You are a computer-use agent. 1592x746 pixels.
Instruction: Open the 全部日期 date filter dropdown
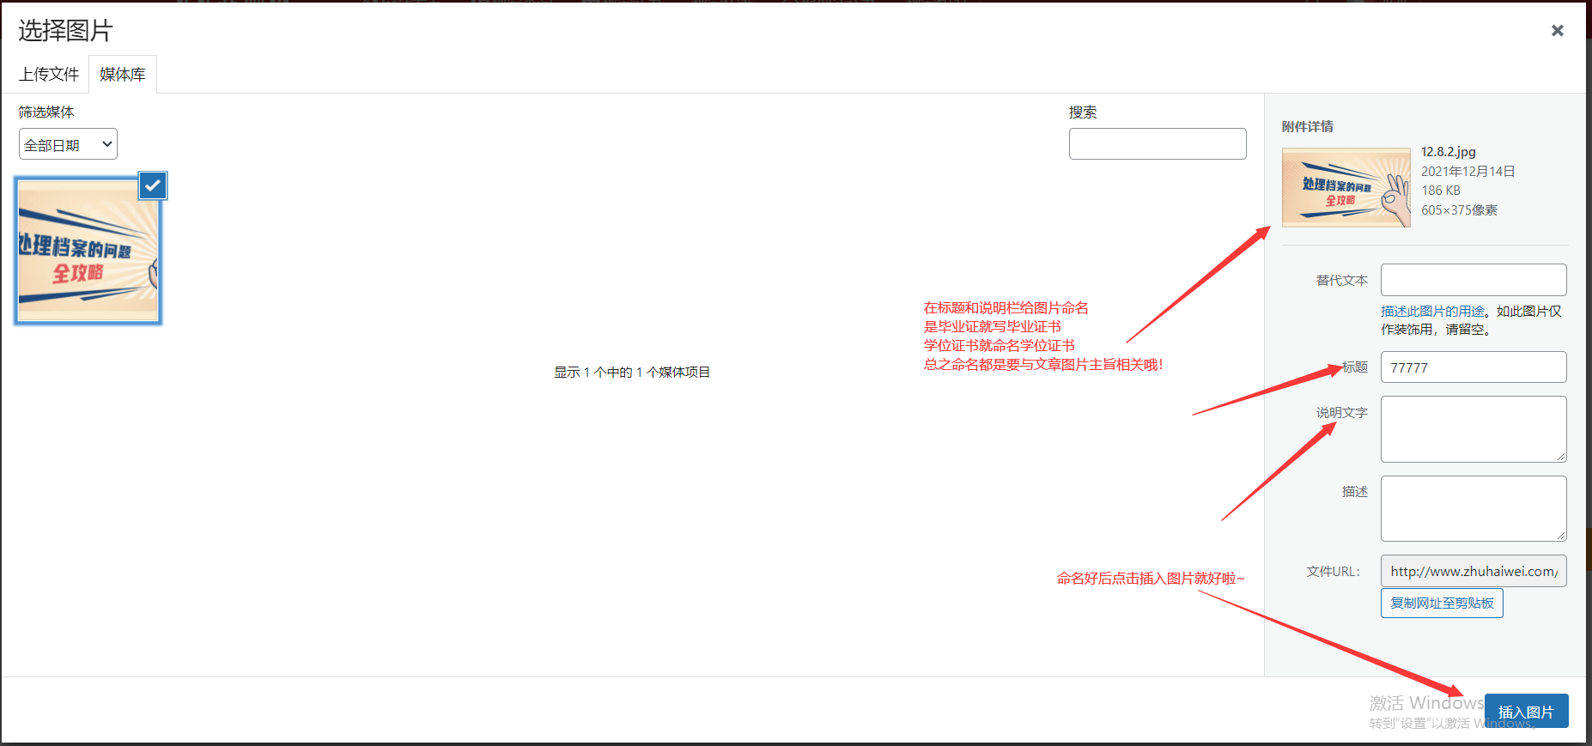pos(68,144)
